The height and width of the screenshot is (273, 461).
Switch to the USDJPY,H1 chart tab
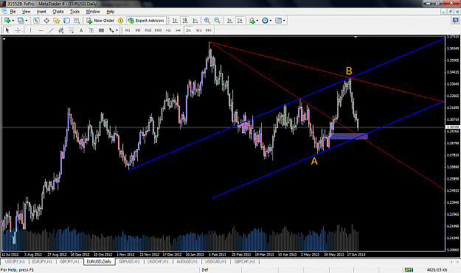tap(15, 261)
